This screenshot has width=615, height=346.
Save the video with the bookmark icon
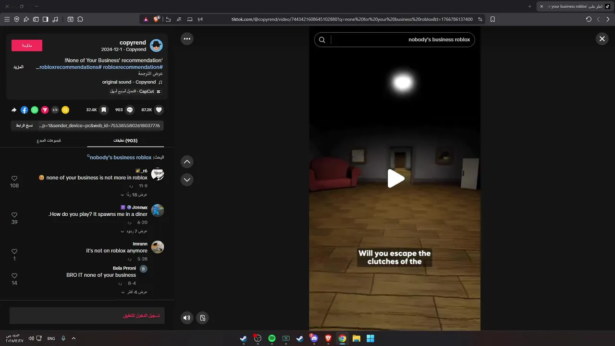(x=103, y=110)
